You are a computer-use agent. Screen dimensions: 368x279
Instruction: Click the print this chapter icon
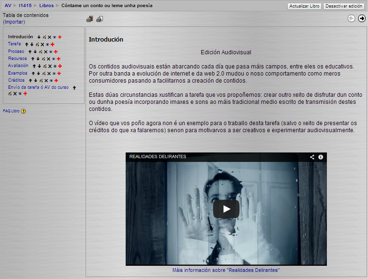99,19
